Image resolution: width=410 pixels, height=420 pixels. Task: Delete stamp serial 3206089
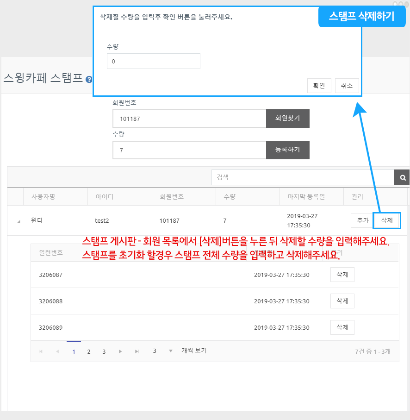(342, 327)
